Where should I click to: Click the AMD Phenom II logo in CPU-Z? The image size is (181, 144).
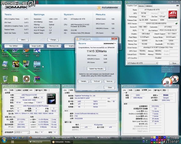[51, 99]
